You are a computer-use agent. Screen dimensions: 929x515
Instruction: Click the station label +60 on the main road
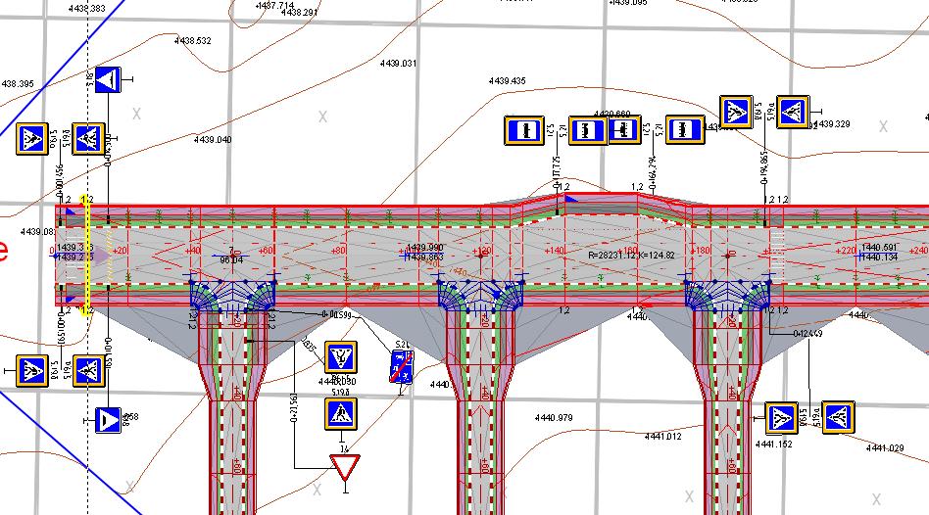click(266, 251)
